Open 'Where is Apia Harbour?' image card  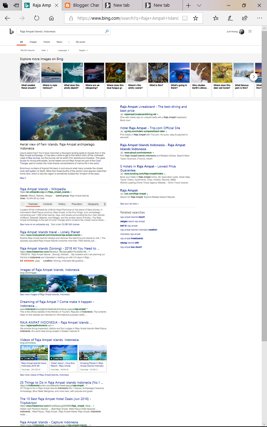(51, 80)
